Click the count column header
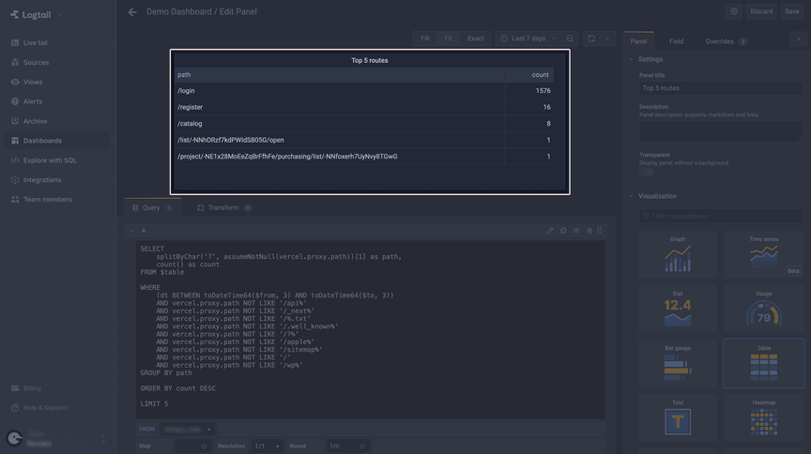Screen dimensions: 811x454 tap(529, 75)
